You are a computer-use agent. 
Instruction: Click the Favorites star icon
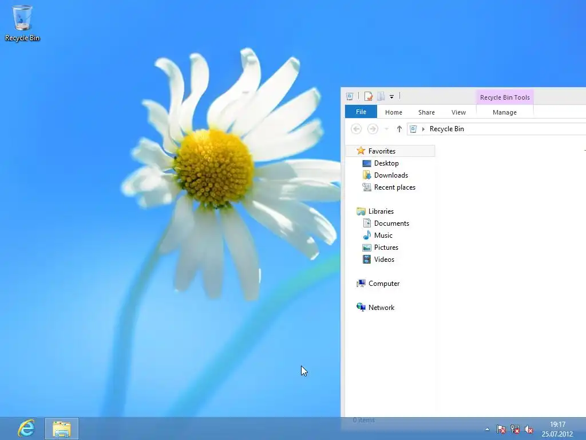361,151
